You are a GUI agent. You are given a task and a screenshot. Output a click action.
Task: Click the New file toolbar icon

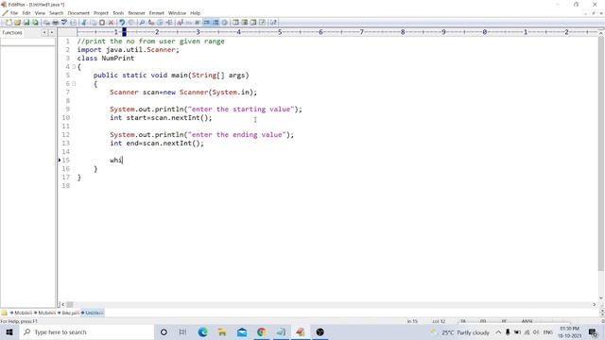[x=9, y=23]
